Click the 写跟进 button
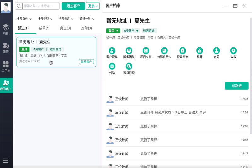252x168 pixels. (236, 86)
